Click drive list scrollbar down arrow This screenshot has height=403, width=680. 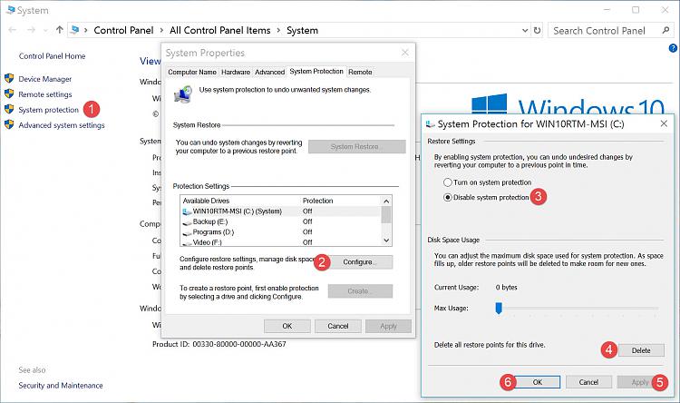coord(386,241)
